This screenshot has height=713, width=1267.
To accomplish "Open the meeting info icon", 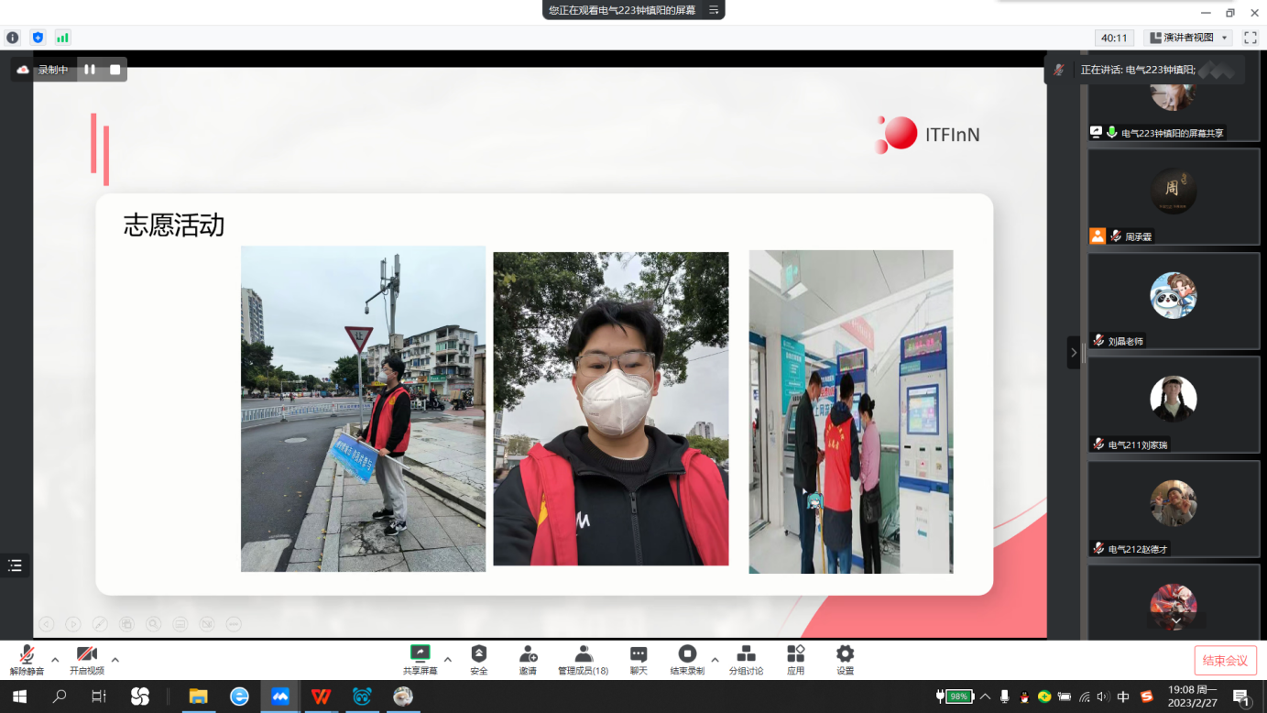I will point(12,38).
